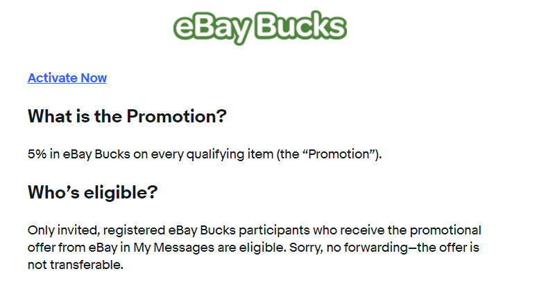Click the 5% in eBay Bucks sentence

pyautogui.click(x=205, y=154)
